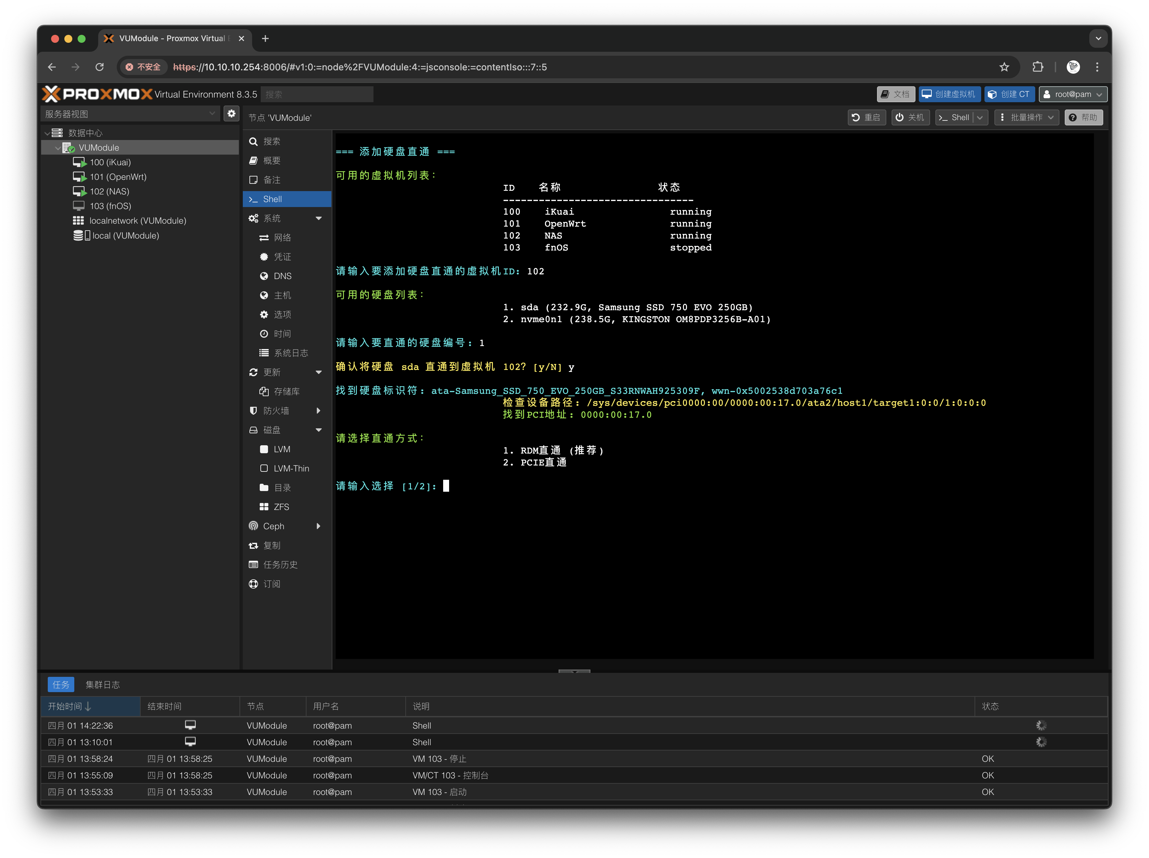Switch to the 集群日志 cluster log tab
Viewport: 1149px width, 858px height.
coord(102,684)
